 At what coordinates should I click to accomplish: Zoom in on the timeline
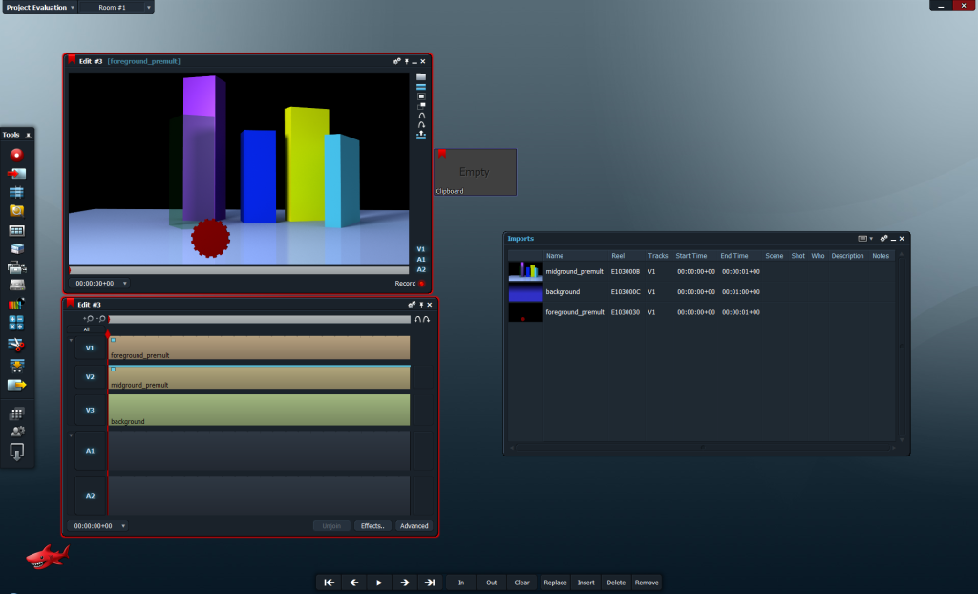point(88,319)
